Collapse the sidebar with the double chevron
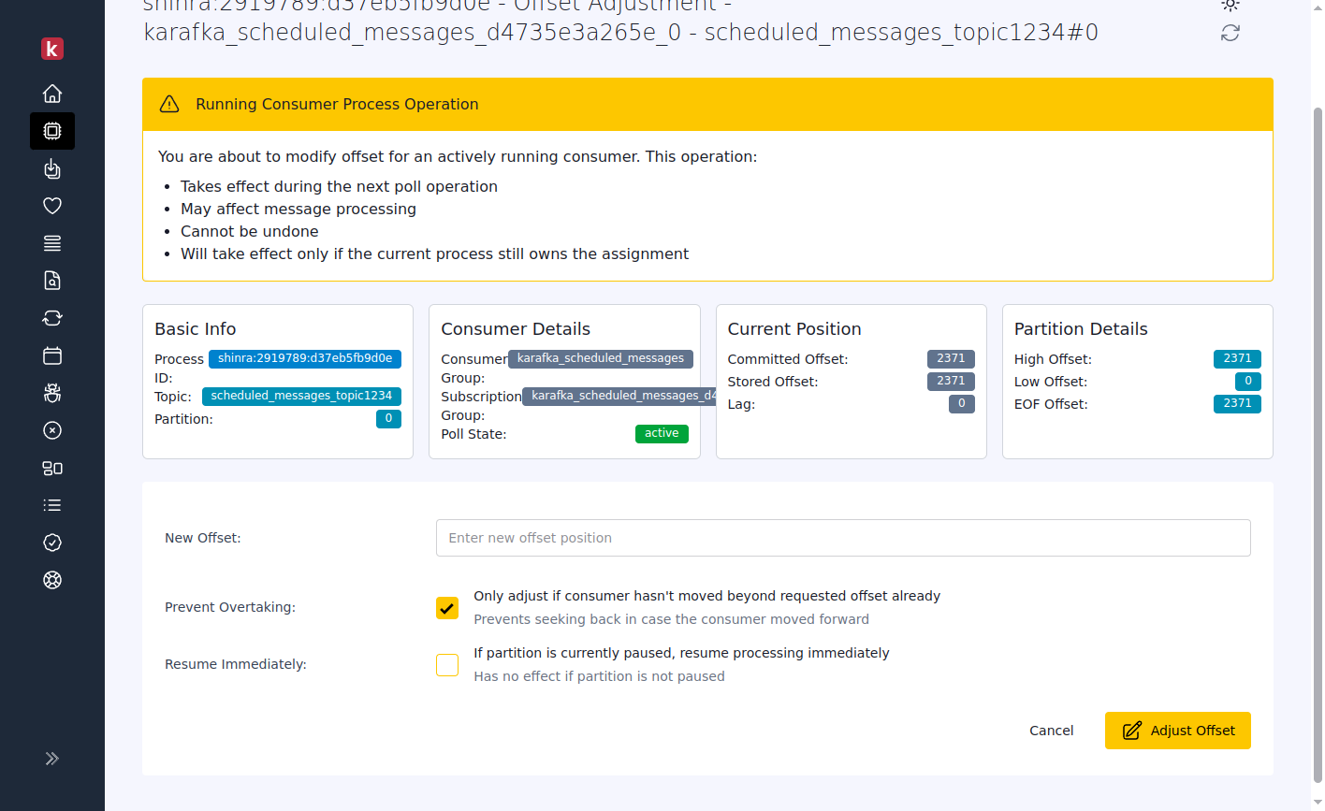This screenshot has width=1325, height=811. (x=52, y=759)
